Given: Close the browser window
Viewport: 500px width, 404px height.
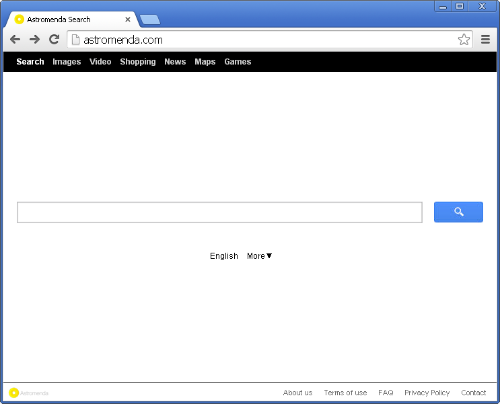Looking at the screenshot, I should (x=482, y=6).
